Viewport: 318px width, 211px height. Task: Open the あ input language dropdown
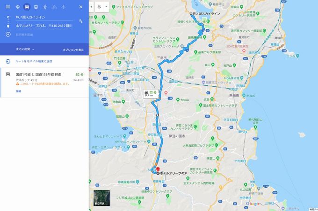click(x=102, y=7)
